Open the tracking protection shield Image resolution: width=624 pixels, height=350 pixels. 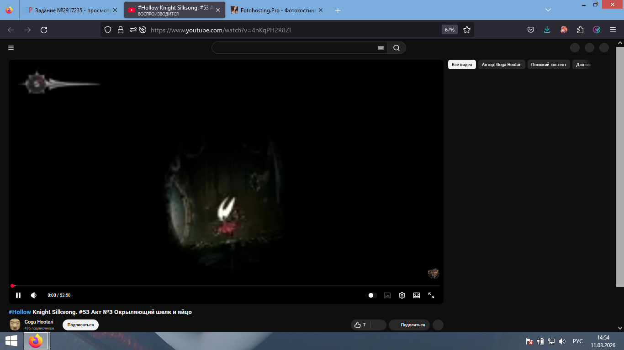[x=108, y=30]
